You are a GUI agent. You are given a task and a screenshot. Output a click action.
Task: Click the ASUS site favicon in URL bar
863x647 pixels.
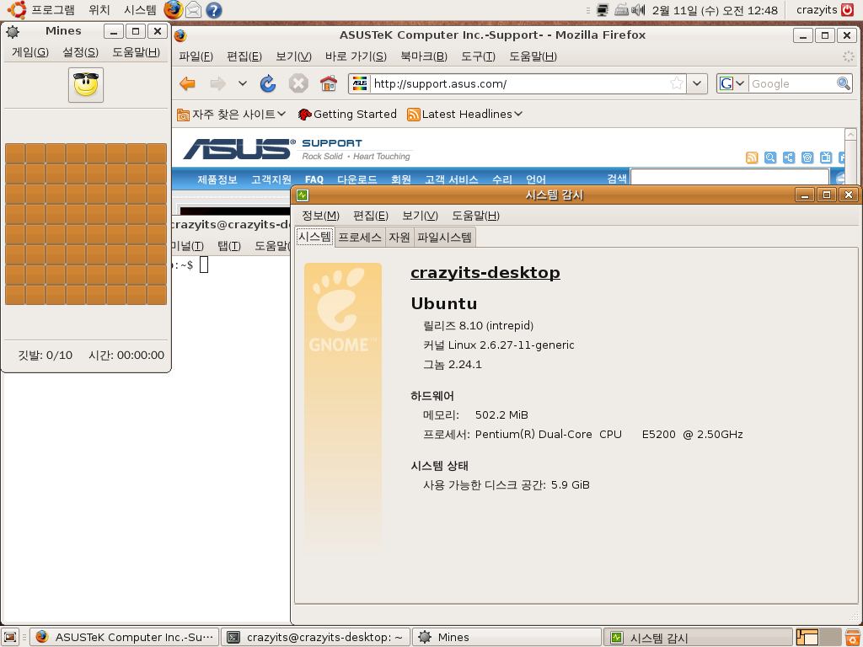coord(360,83)
